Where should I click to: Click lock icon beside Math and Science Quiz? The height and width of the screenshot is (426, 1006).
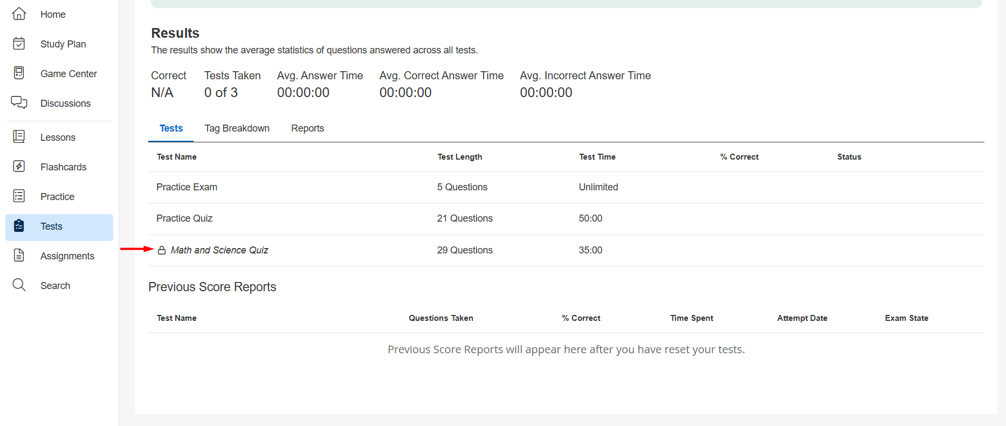point(162,250)
